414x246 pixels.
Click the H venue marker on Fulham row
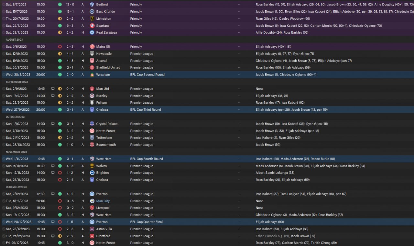(82, 103)
